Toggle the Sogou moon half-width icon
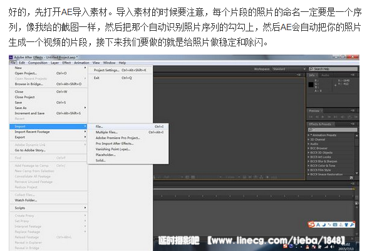The image size is (367, 251). (x=324, y=225)
